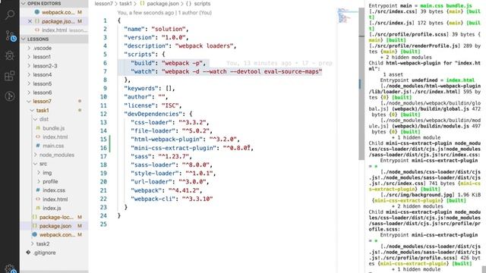Collapse the dist folder
Viewport: 486px width, 273px height.
pyautogui.click(x=35, y=119)
